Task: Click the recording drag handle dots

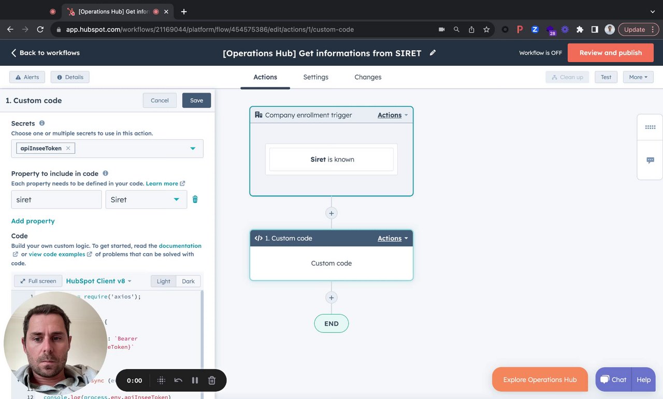Action: [x=161, y=380]
